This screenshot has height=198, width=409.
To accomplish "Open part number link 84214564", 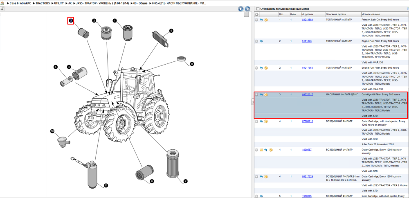I will [x=307, y=20].
